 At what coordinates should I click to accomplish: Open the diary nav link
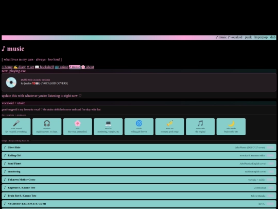20,67
